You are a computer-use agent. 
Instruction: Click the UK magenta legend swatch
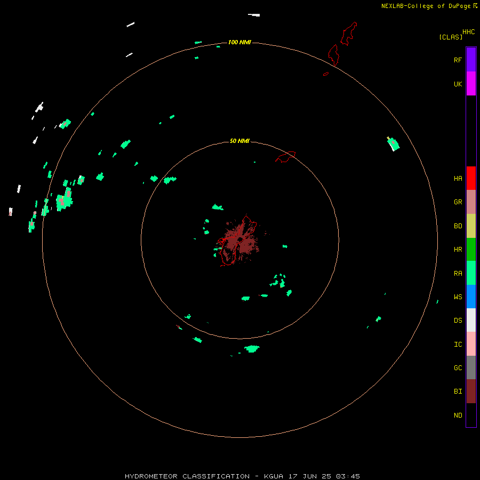471,84
